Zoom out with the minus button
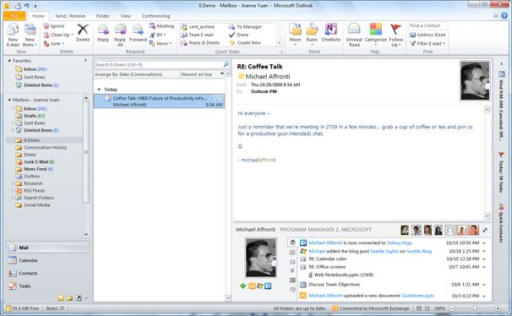Screen dimensions: 512x316 452,308
